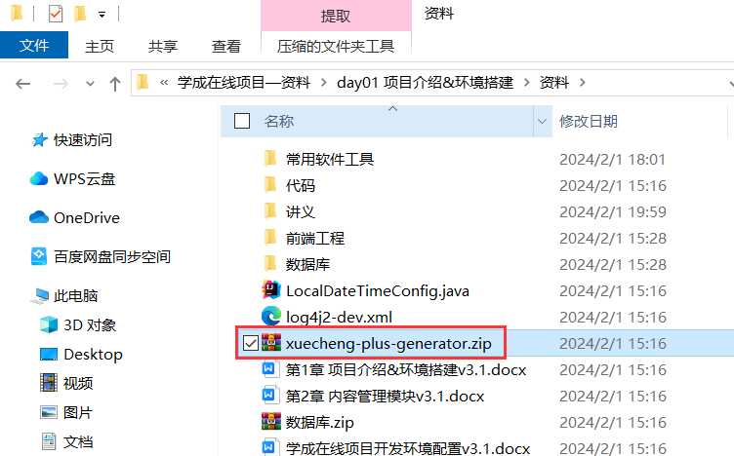Open the 3D 对象 folder
734x456 pixels.
(78, 324)
